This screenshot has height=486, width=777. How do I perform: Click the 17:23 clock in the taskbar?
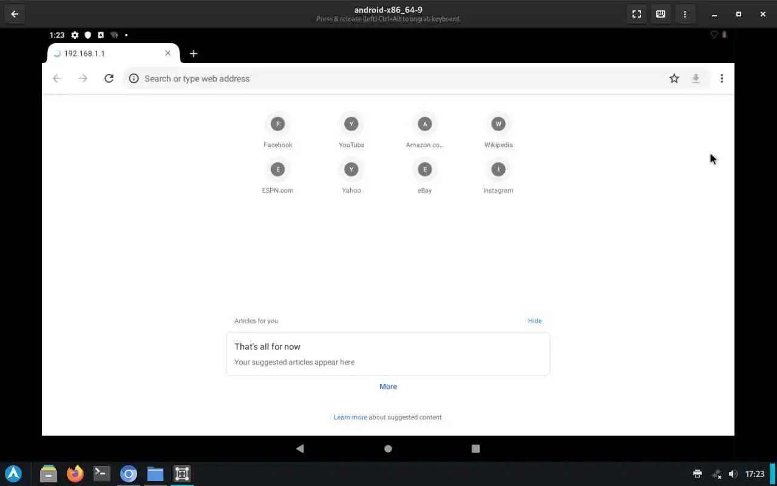point(755,474)
